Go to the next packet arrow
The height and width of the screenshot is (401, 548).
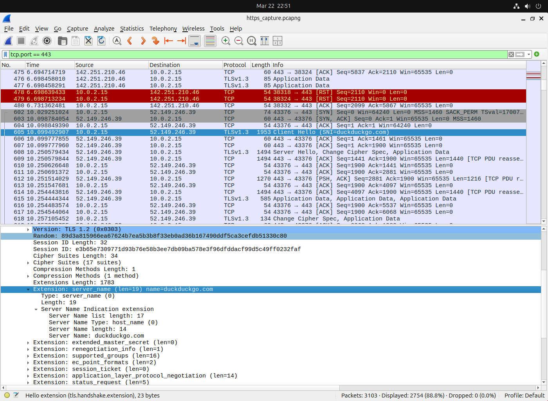(x=143, y=41)
